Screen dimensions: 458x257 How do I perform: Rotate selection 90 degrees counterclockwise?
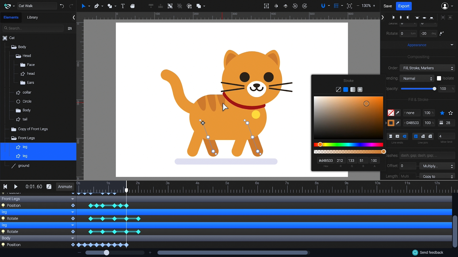point(295,6)
